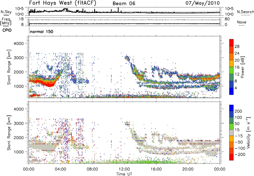Click the 'Fort Hays West (fitACF)' title
The width and height of the screenshot is (254, 176).
tap(63, 3)
